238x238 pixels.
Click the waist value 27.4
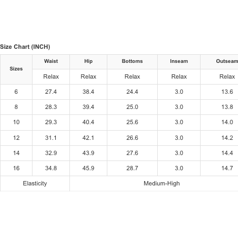51,92
